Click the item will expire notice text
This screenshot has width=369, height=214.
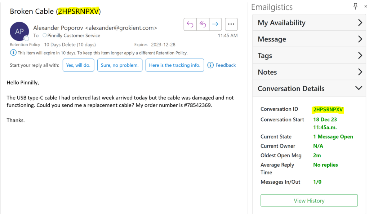coord(103,53)
